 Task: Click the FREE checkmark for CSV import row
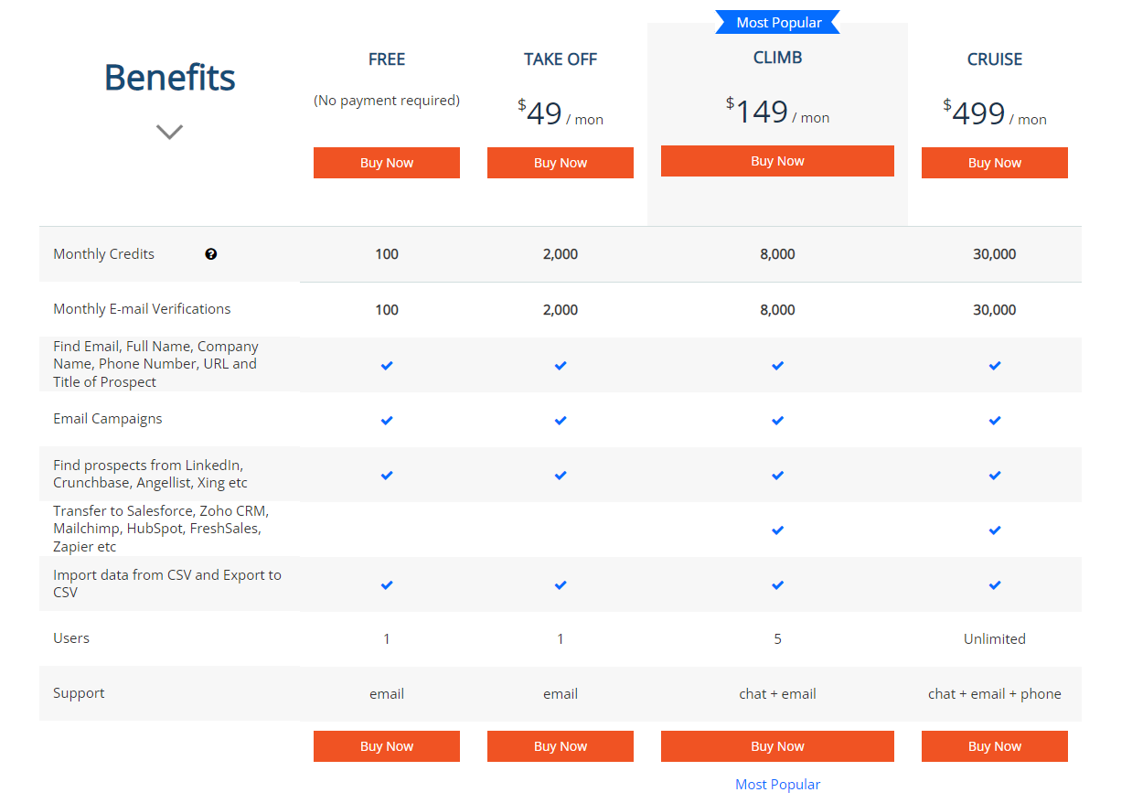[387, 584]
